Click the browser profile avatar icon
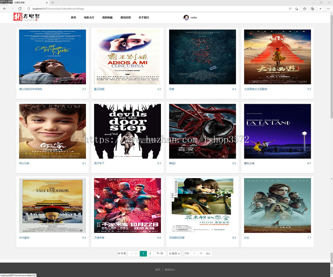This screenshot has width=333, height=277. tap(320, 9)
